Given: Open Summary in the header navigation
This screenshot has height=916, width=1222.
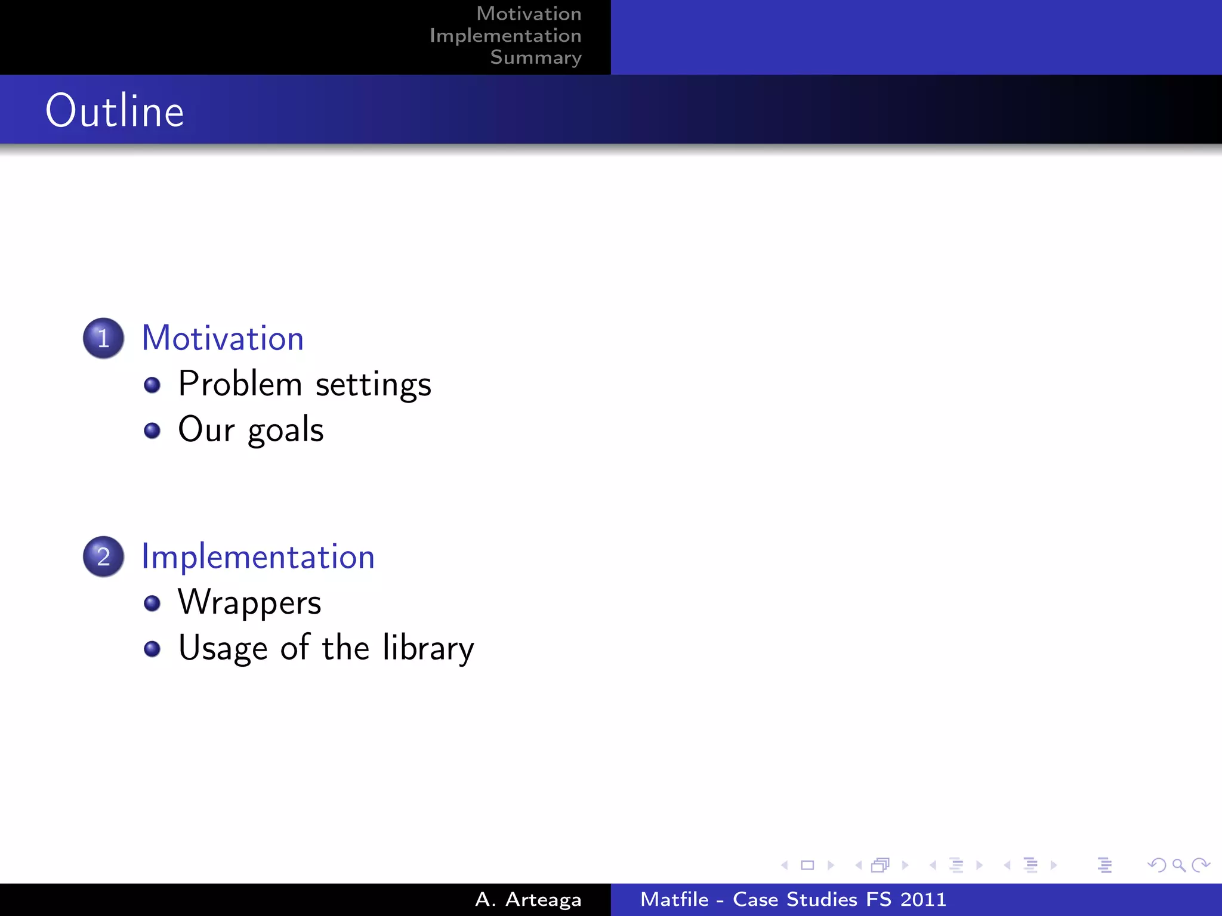Looking at the screenshot, I should pyautogui.click(x=535, y=57).
